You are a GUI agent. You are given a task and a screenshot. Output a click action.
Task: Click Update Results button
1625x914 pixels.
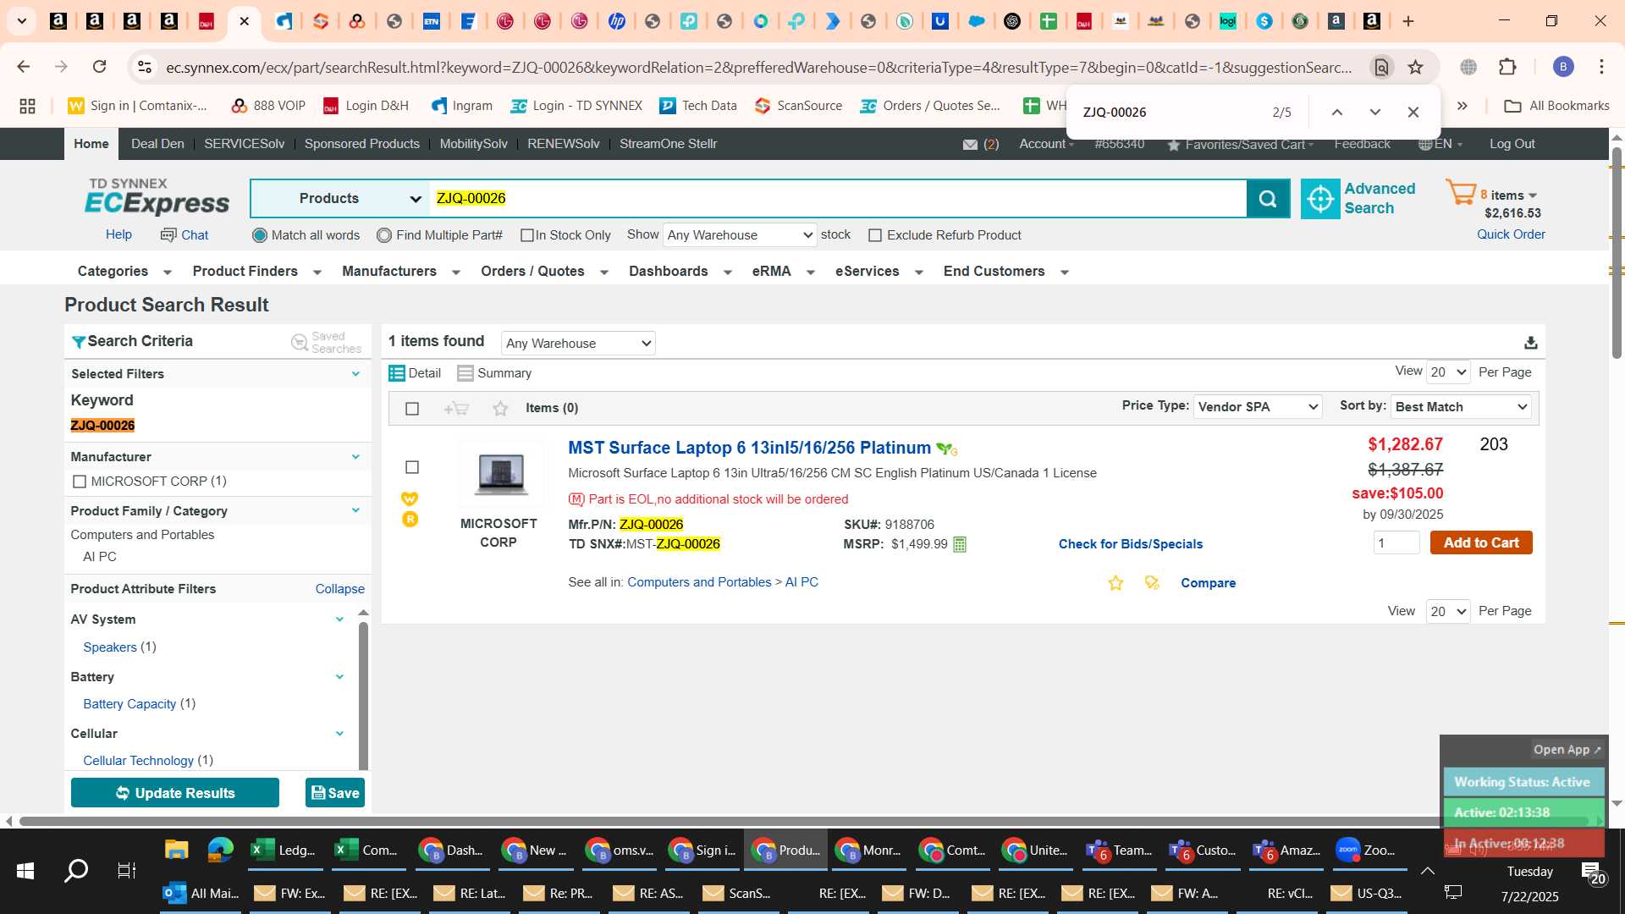(175, 793)
